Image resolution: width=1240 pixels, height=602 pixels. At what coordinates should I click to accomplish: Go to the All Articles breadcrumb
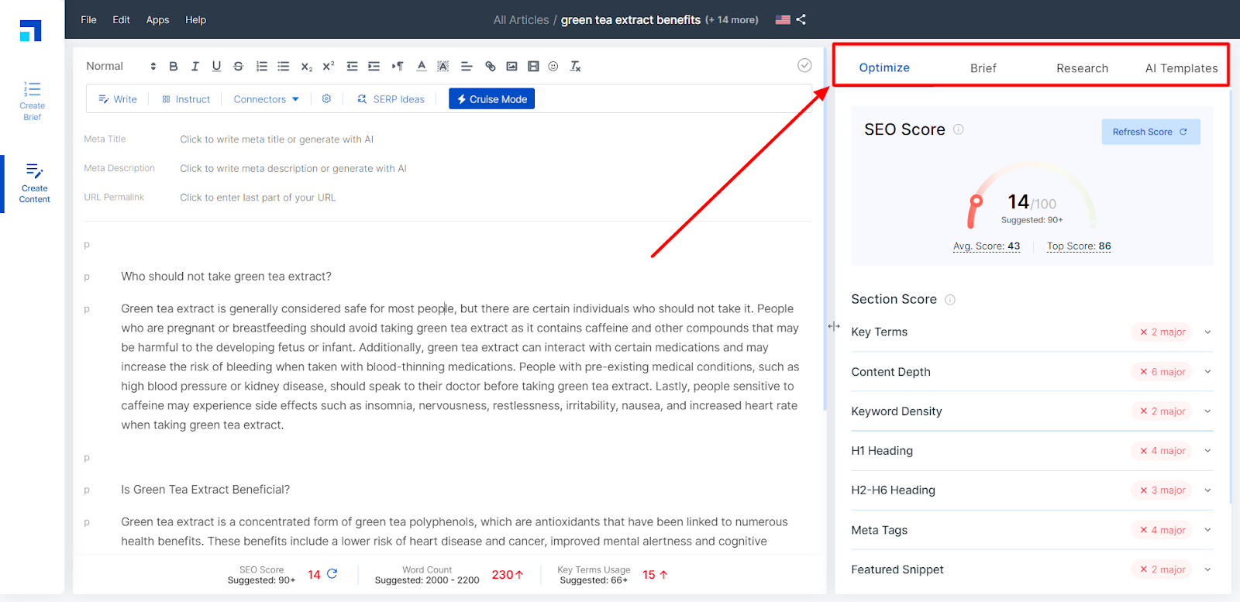coord(521,20)
